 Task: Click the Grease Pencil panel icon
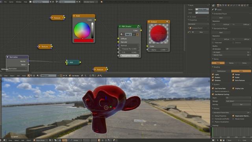pos(191,28)
